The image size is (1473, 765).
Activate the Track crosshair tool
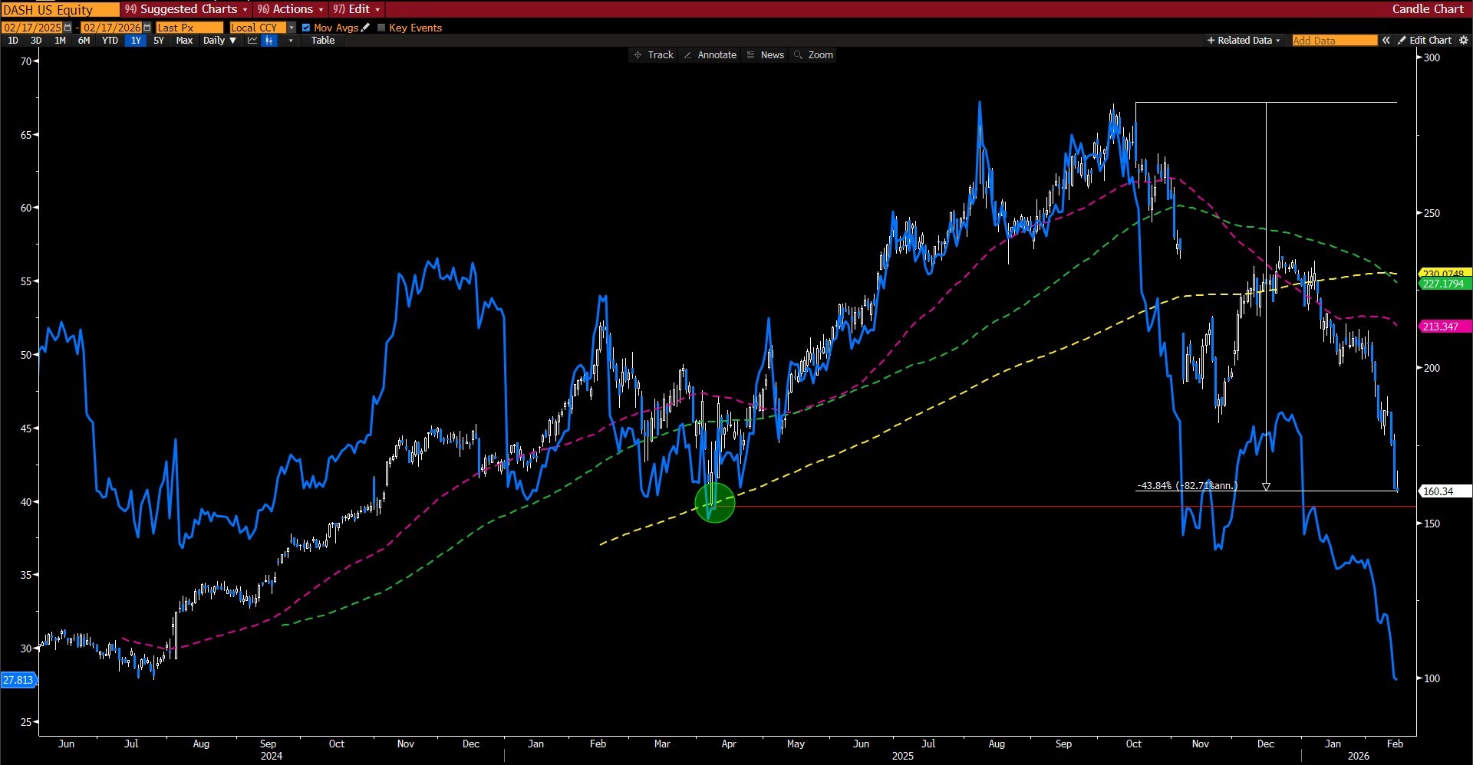653,55
